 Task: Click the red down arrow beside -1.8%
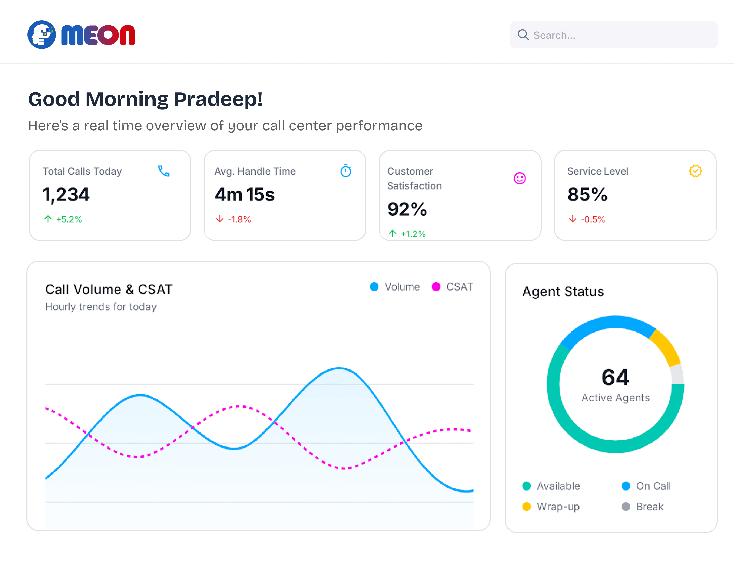(220, 219)
